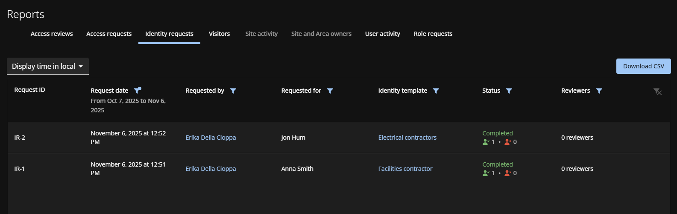Image resolution: width=677 pixels, height=214 pixels.
Task: Clear all filters icon
Action: [x=657, y=91]
